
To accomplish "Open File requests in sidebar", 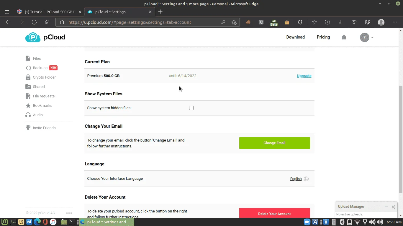I will click(x=40, y=96).
